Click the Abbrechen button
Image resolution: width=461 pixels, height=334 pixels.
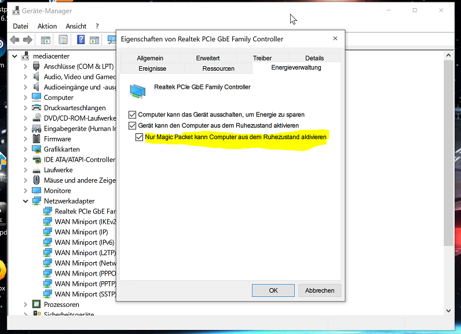[320, 291]
